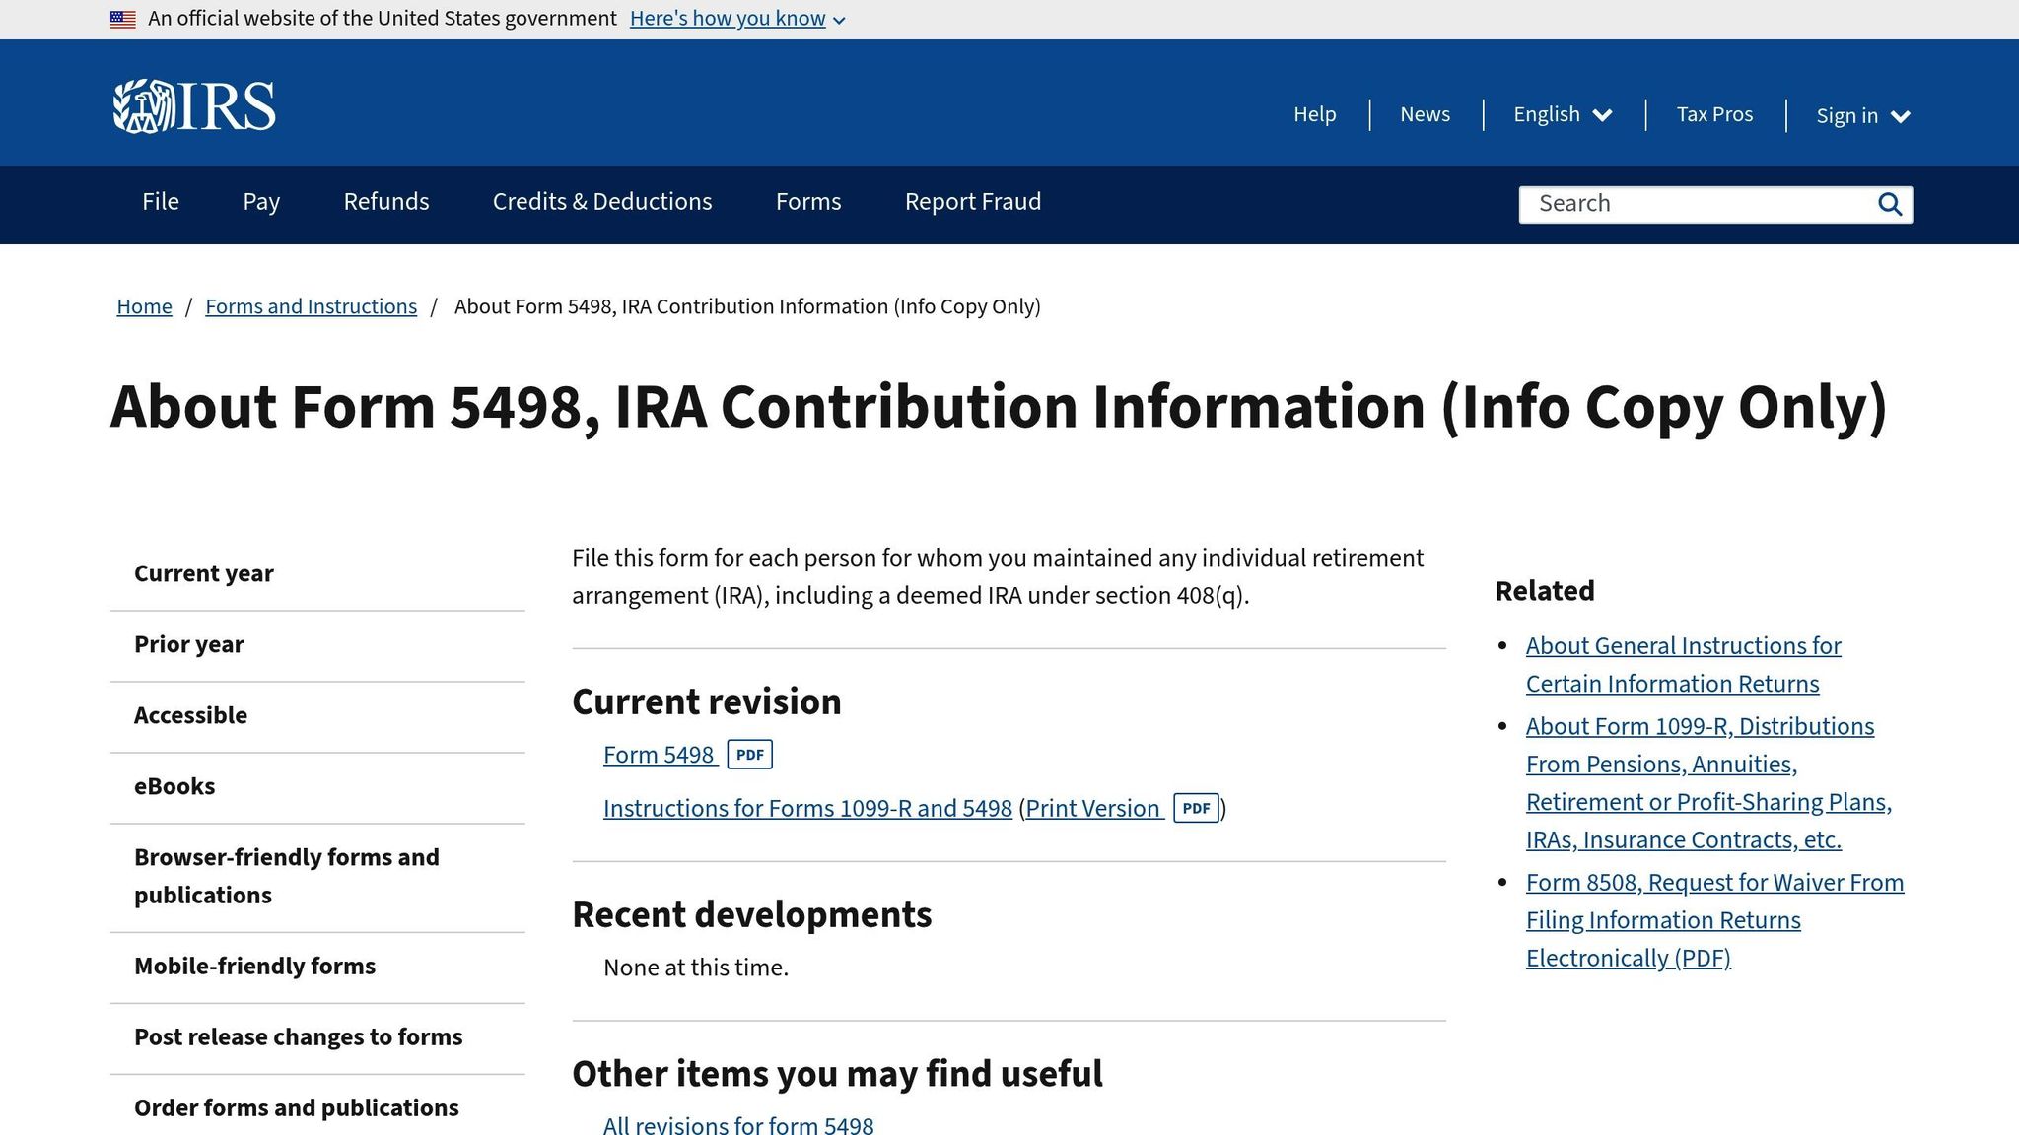Click the IRS logo
Image resolution: width=2019 pixels, height=1135 pixels.
point(194,104)
